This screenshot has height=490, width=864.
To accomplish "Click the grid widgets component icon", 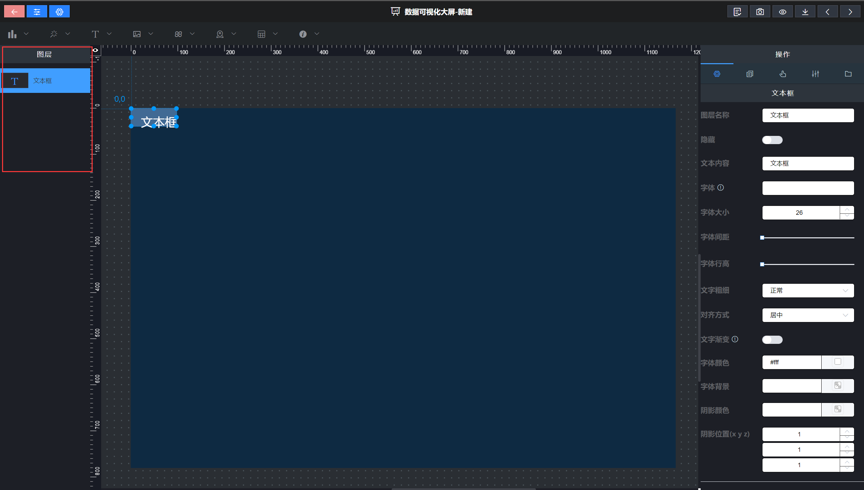I will [178, 34].
